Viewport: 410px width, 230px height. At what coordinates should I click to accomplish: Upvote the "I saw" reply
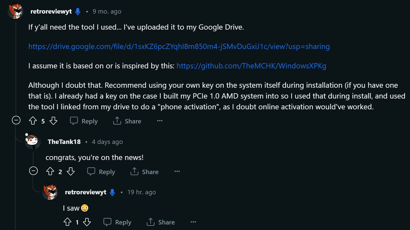[x=67, y=222]
